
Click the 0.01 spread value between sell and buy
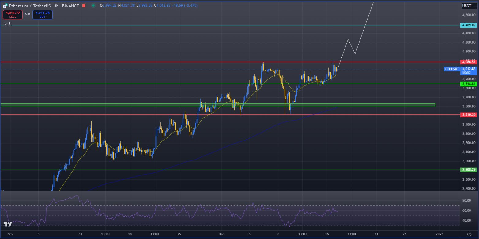pos(28,14)
